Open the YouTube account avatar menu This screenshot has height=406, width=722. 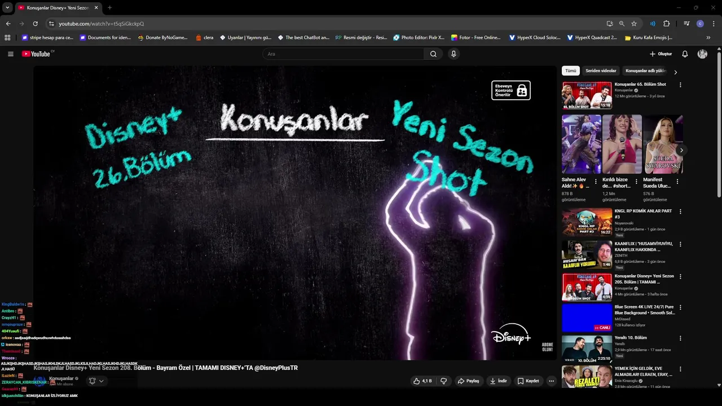702,54
